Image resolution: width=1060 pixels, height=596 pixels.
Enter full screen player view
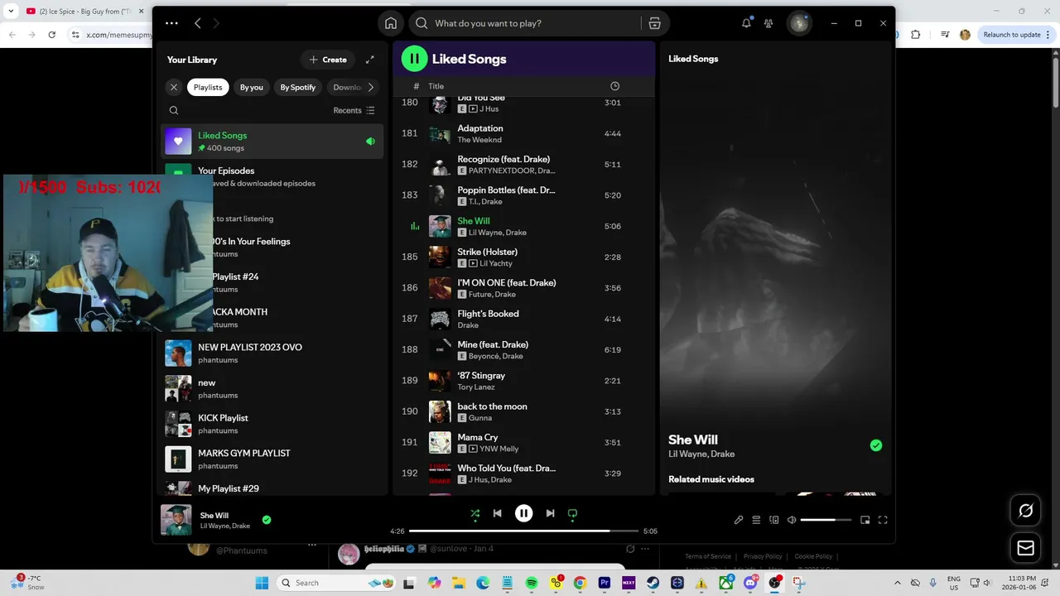coord(883,520)
